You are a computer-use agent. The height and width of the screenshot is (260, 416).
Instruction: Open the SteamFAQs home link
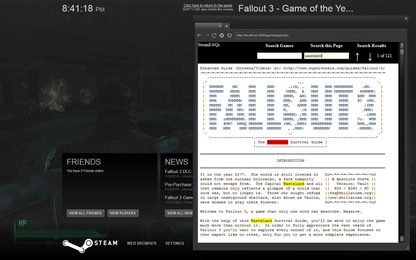[209, 45]
